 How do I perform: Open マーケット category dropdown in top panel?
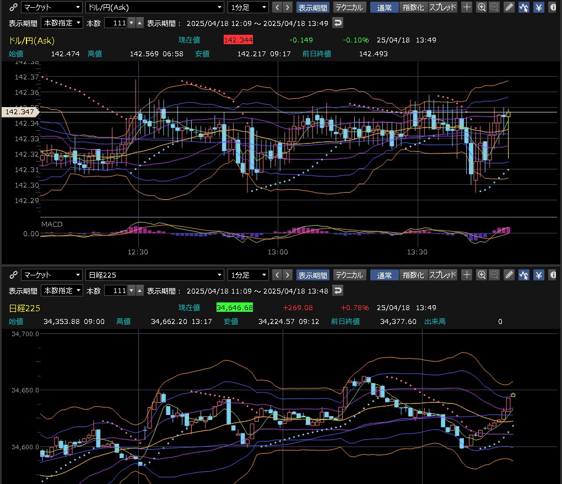pos(52,7)
